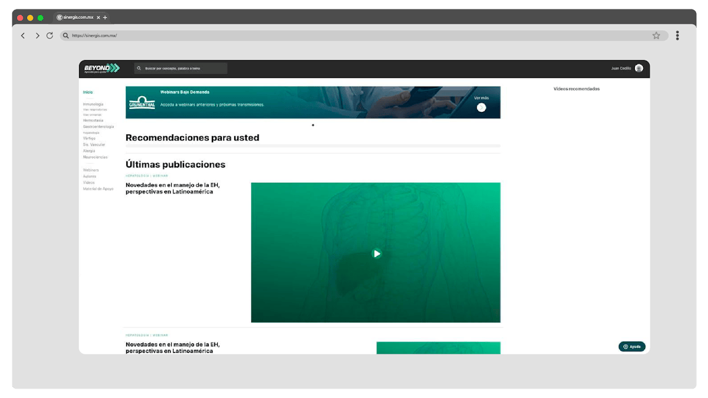Click the carousel dot below the banner
The image size is (708, 398).
pos(313,125)
